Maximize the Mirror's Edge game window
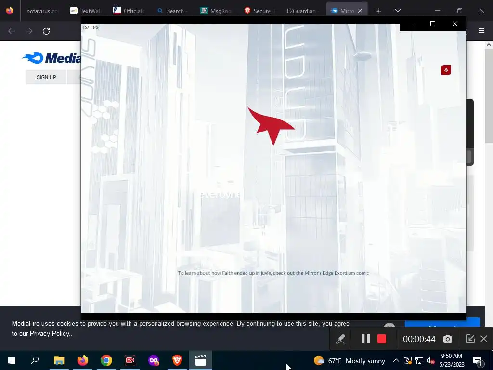 click(433, 24)
